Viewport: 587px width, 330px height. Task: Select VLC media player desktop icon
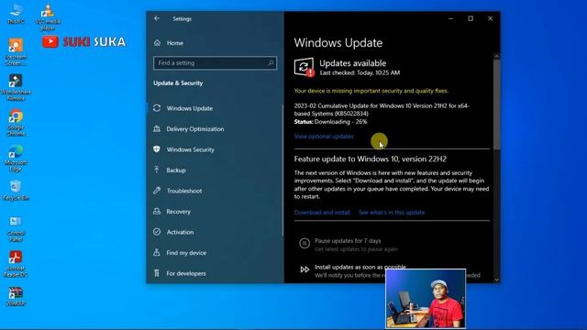pos(48,16)
